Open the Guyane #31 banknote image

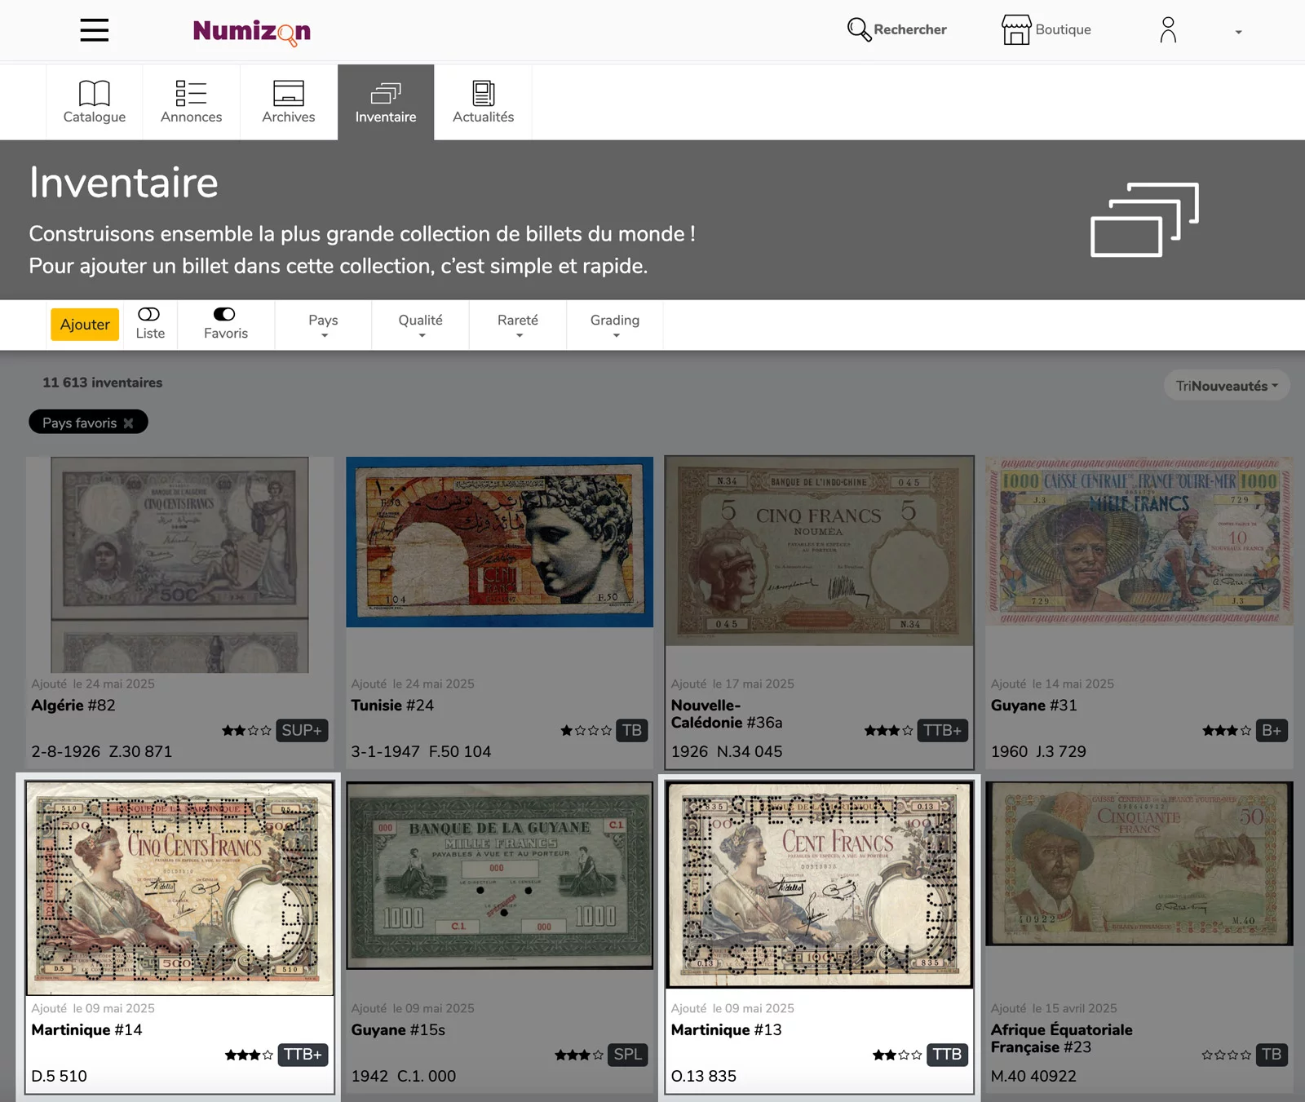(1139, 542)
